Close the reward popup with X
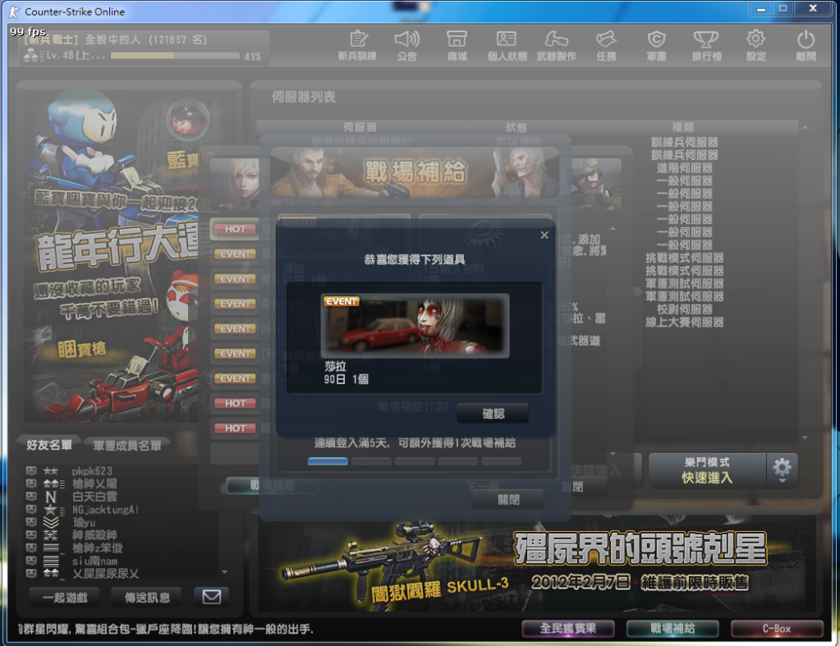 tap(544, 236)
